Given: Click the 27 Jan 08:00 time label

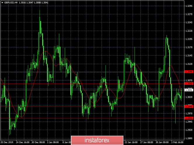Looking at the screenshot, I should 147,142.
